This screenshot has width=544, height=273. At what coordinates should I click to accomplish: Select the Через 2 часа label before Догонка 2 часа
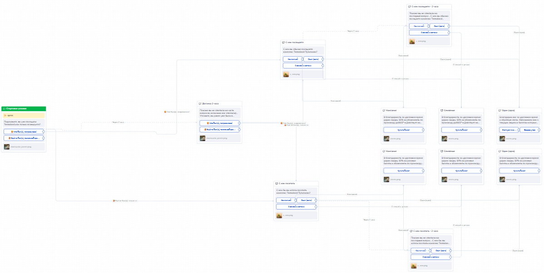[x=118, y=122]
